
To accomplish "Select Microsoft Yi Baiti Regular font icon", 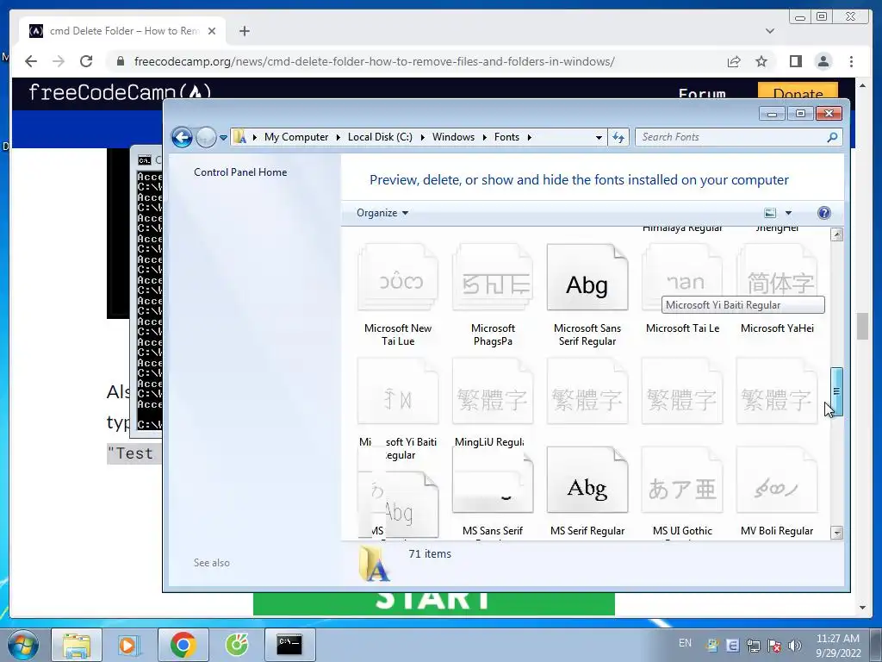I will 398,391.
